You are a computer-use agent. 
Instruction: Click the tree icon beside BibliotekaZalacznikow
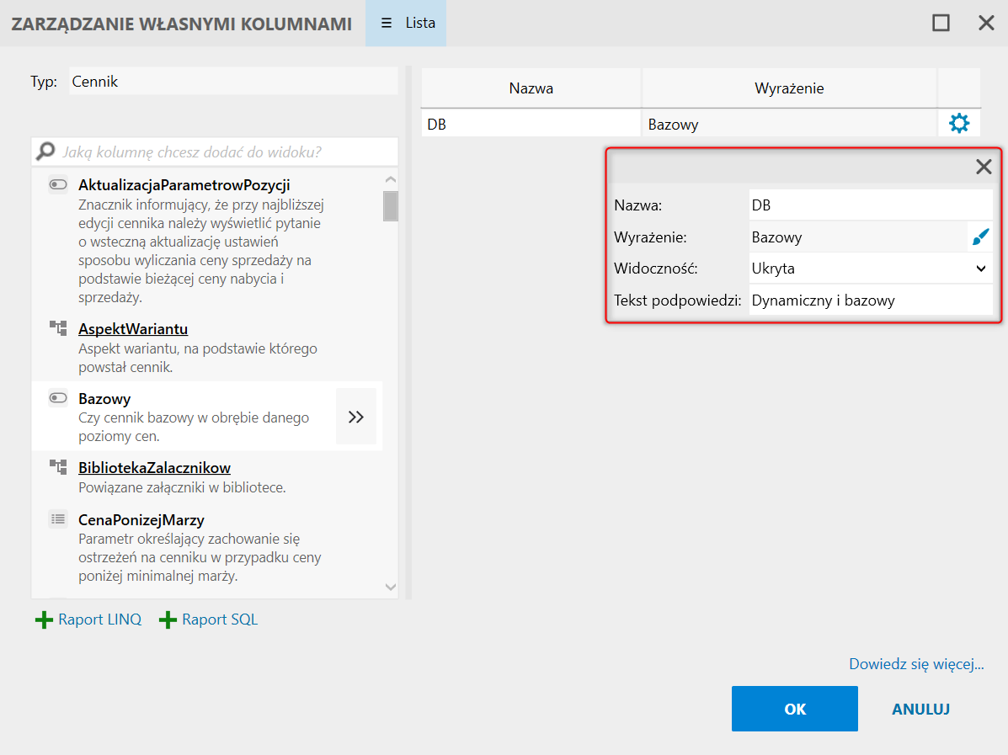coord(58,467)
